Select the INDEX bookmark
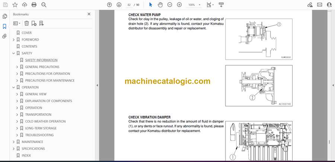Image resolution: width=335 pixels, height=162 pixels. pos(26,155)
